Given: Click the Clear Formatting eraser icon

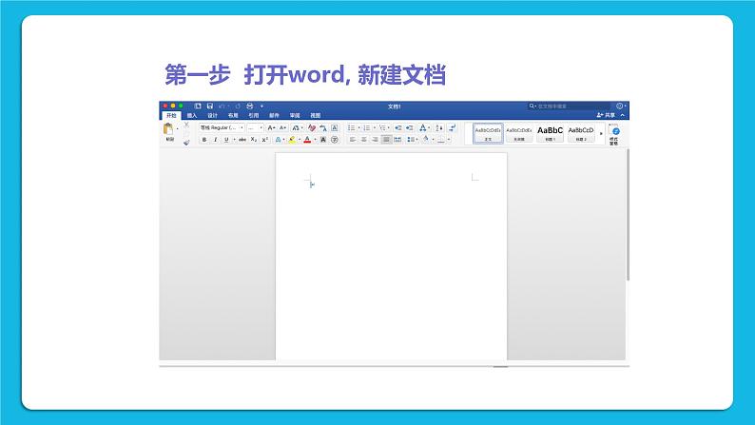Looking at the screenshot, I should pos(312,127).
